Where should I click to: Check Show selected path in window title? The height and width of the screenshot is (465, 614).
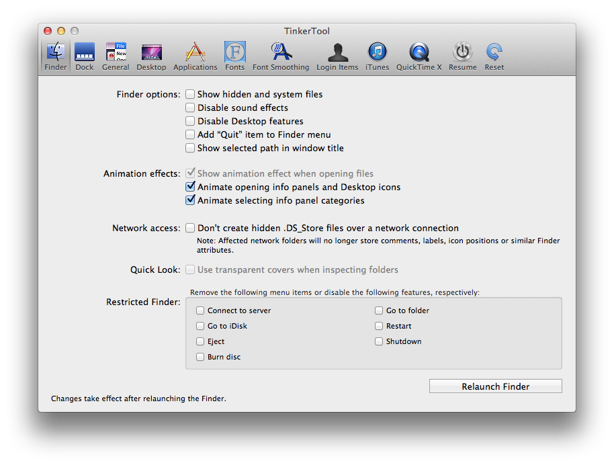coord(190,148)
